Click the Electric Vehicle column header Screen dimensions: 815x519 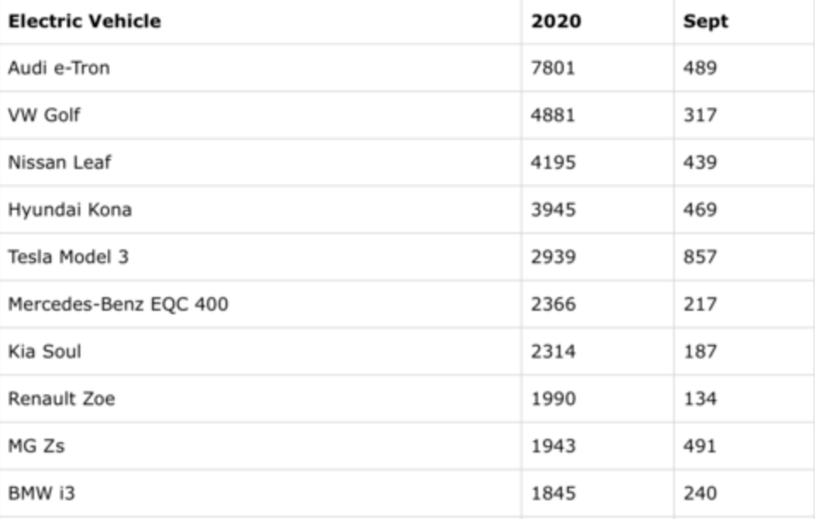coord(85,22)
